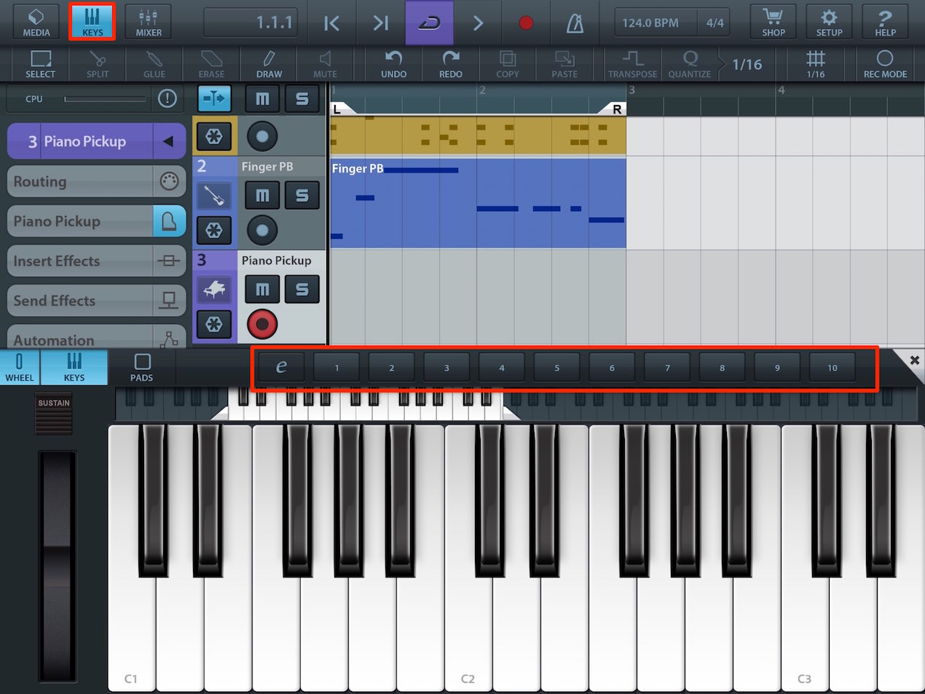Choose the GLUE tool
Viewport: 925px width, 694px height.
(x=154, y=64)
